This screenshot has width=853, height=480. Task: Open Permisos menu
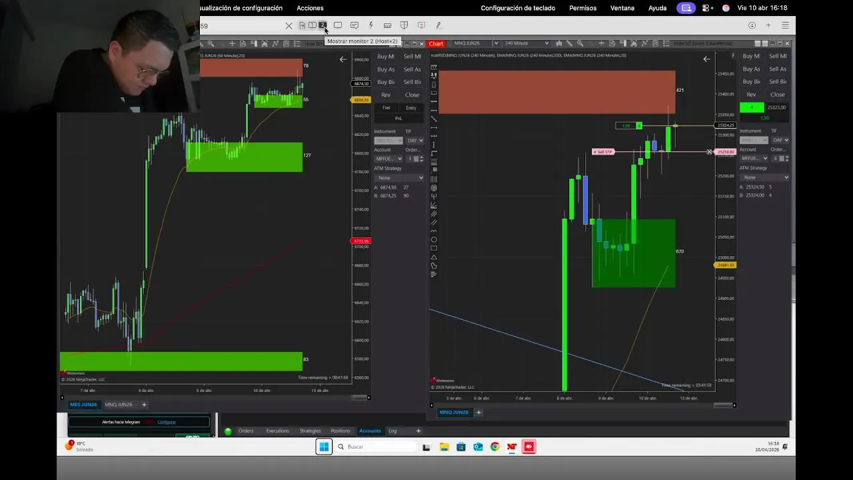click(583, 8)
